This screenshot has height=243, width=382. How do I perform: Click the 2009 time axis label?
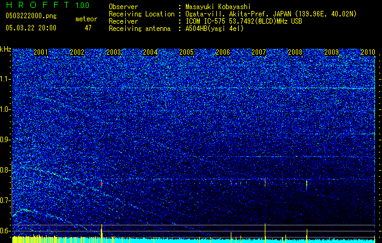pyautogui.click(x=332, y=52)
